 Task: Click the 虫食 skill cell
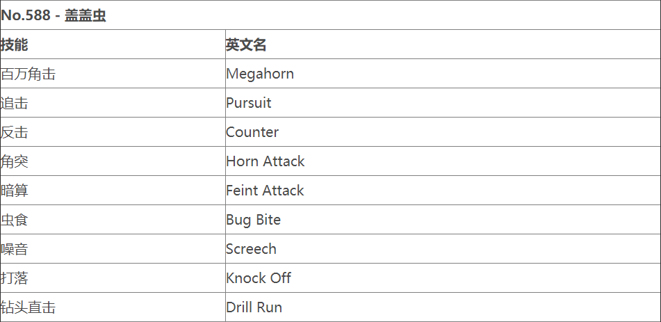(15, 220)
